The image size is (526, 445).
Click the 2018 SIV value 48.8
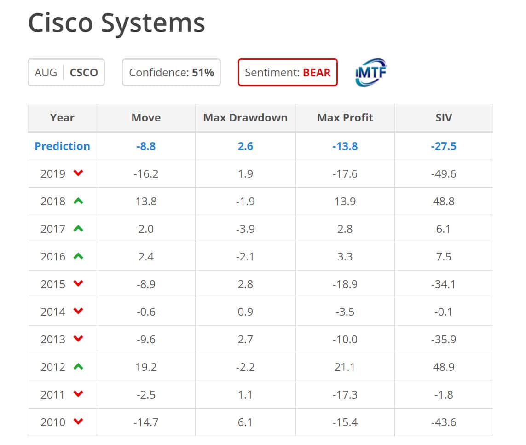[444, 201]
